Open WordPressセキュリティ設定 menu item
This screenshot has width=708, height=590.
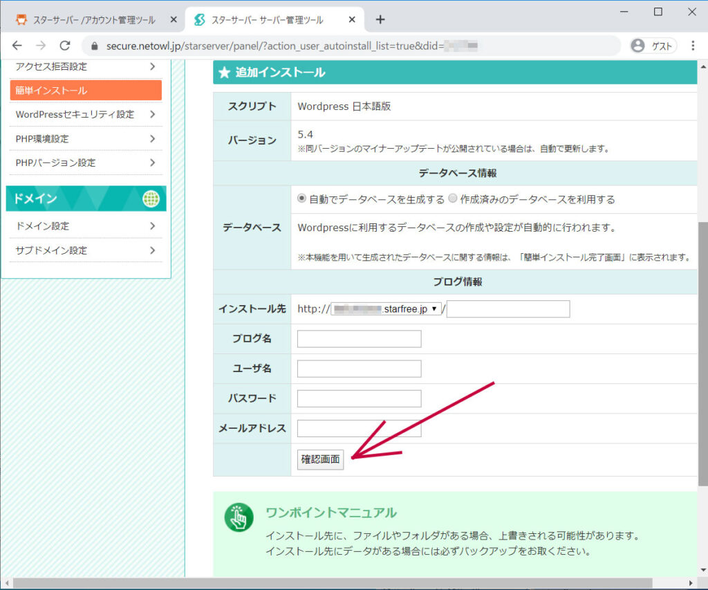point(86,114)
